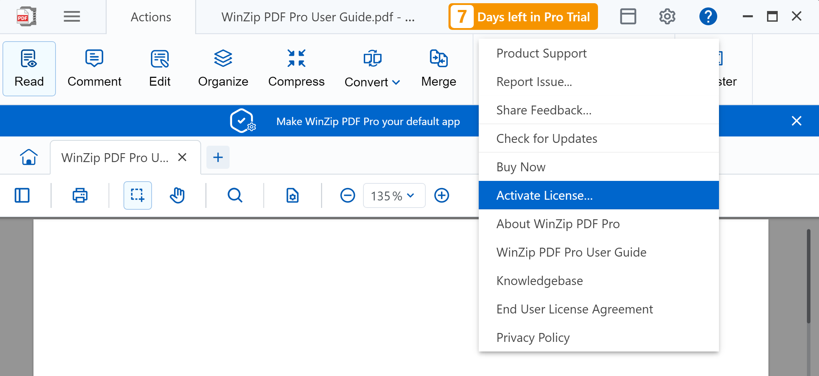819x376 pixels.
Task: Choose Buy Now in the menu
Action: pos(599,167)
